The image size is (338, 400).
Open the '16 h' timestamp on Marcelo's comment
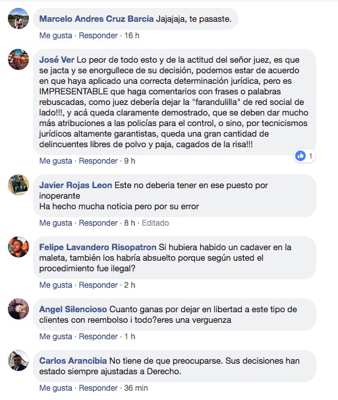(x=132, y=36)
